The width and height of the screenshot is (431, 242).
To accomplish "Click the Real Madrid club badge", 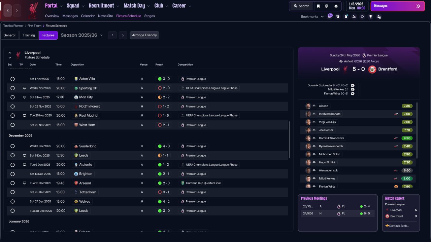I will pyautogui.click(x=76, y=116).
